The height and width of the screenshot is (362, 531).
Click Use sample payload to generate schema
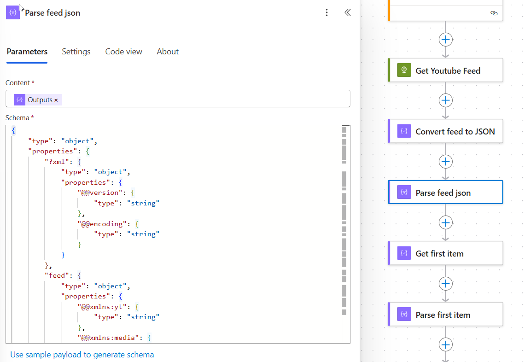point(82,355)
